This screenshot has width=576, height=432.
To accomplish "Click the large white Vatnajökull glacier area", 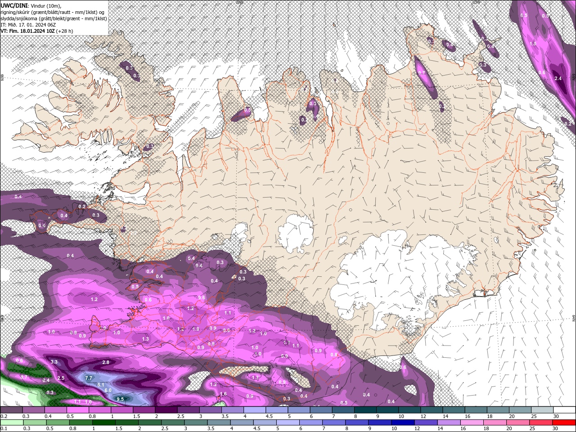I will point(400,279).
